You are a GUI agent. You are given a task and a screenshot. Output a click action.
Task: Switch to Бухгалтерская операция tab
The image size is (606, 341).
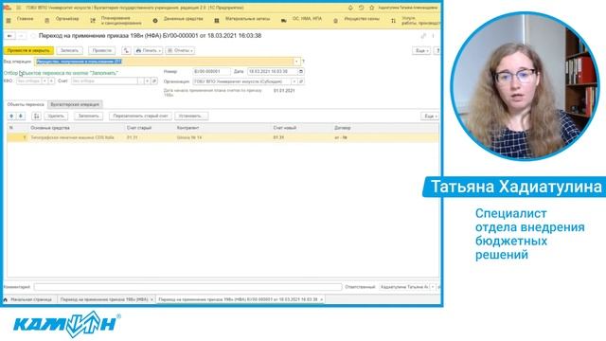point(75,105)
